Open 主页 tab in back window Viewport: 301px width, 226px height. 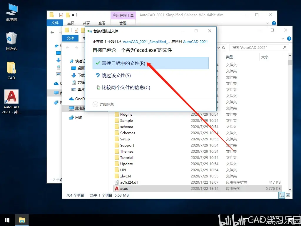[x=71, y=23]
